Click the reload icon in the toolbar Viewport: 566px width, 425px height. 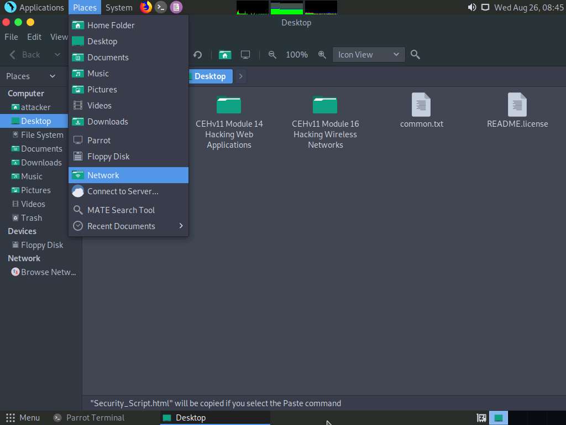198,55
